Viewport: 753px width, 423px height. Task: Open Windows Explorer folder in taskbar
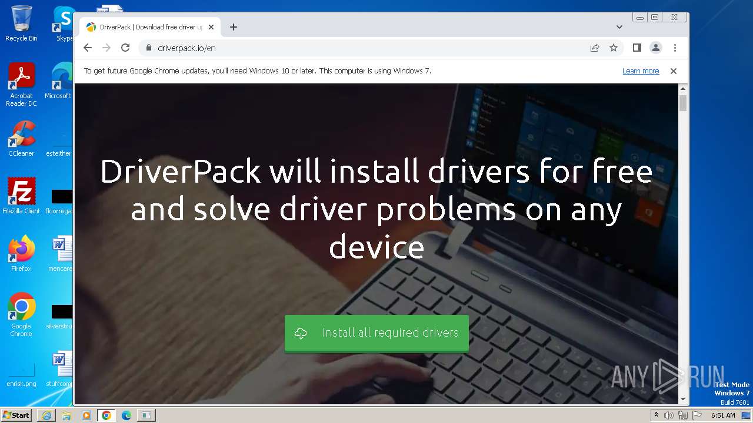click(x=66, y=415)
